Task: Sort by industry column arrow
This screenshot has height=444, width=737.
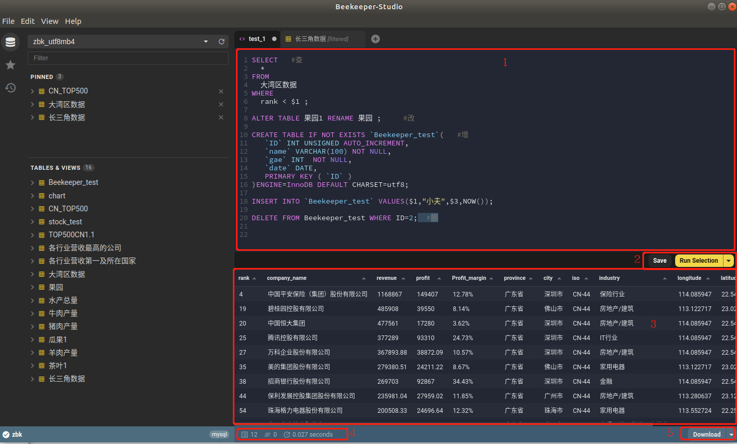Action: coord(665,278)
